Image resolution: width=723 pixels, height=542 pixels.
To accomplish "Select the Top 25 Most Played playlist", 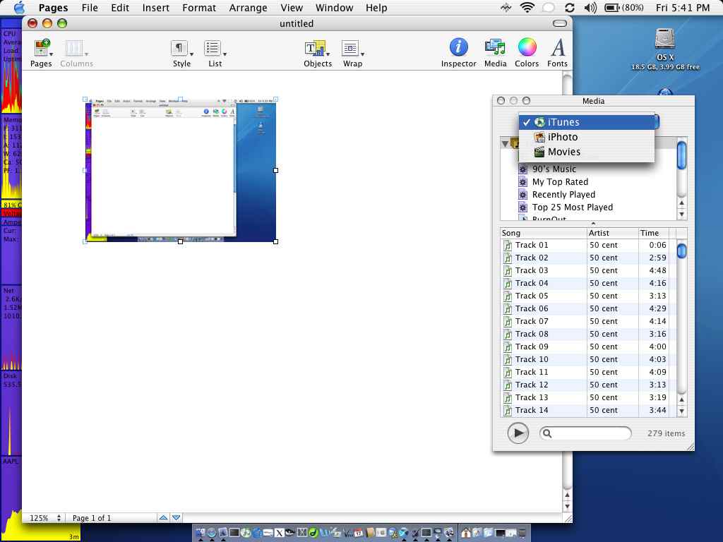I will (x=572, y=207).
